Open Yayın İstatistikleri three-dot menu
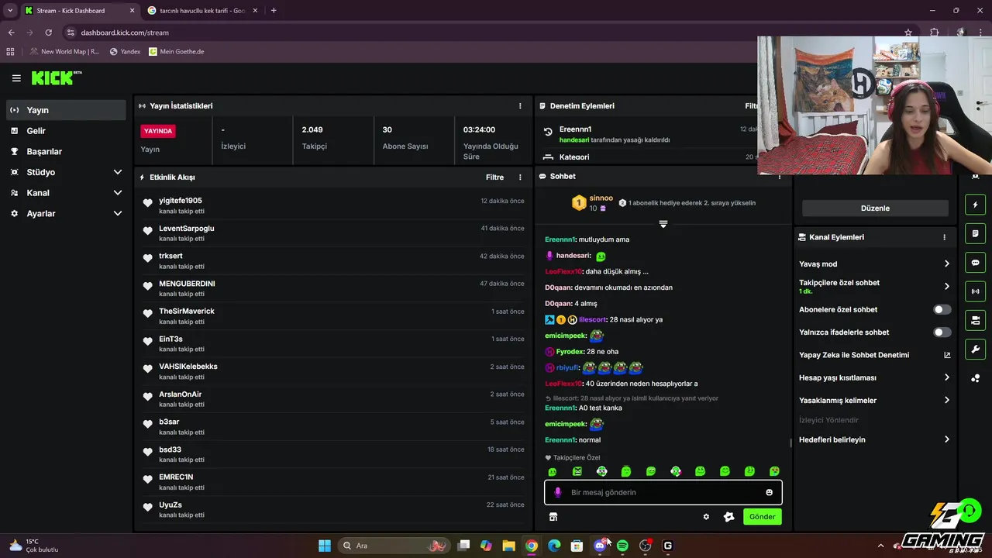 tap(520, 105)
